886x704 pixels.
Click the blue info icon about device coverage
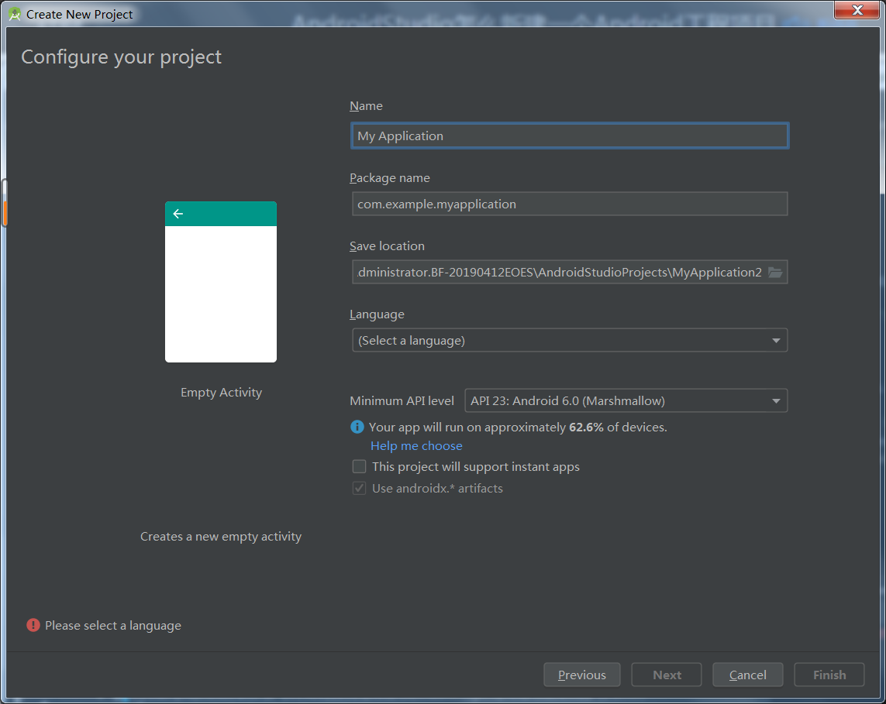click(357, 427)
